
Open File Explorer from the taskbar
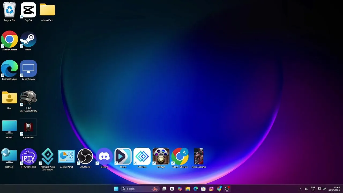188,189
